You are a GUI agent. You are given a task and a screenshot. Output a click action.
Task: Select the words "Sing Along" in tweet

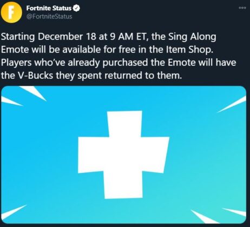click(x=192, y=37)
